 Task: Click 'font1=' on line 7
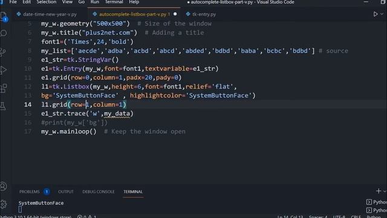point(53,42)
